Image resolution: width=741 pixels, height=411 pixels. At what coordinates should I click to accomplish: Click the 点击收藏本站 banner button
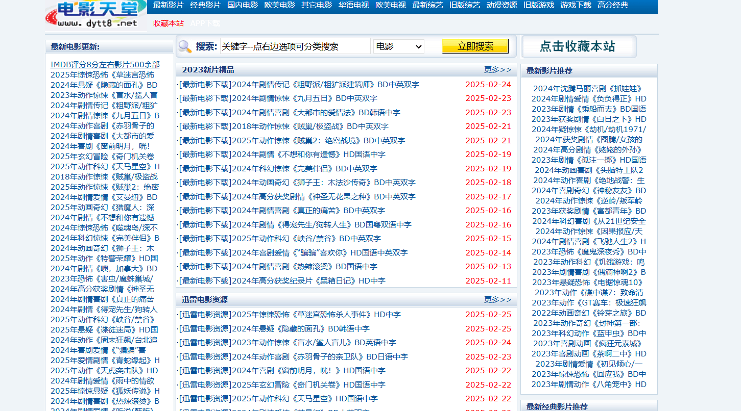[579, 46]
